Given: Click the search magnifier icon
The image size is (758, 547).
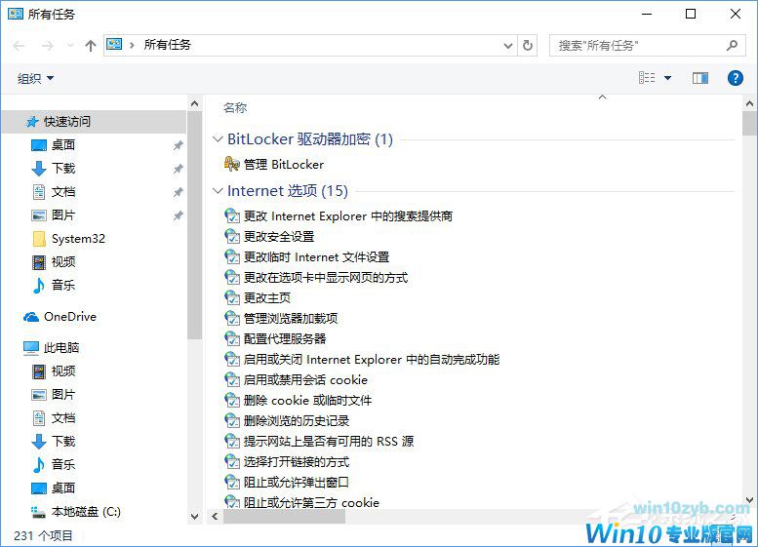Looking at the screenshot, I should coord(732,46).
